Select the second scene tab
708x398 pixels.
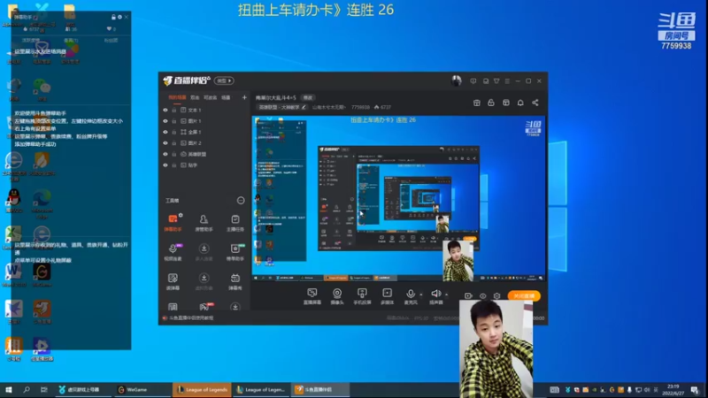pos(195,97)
